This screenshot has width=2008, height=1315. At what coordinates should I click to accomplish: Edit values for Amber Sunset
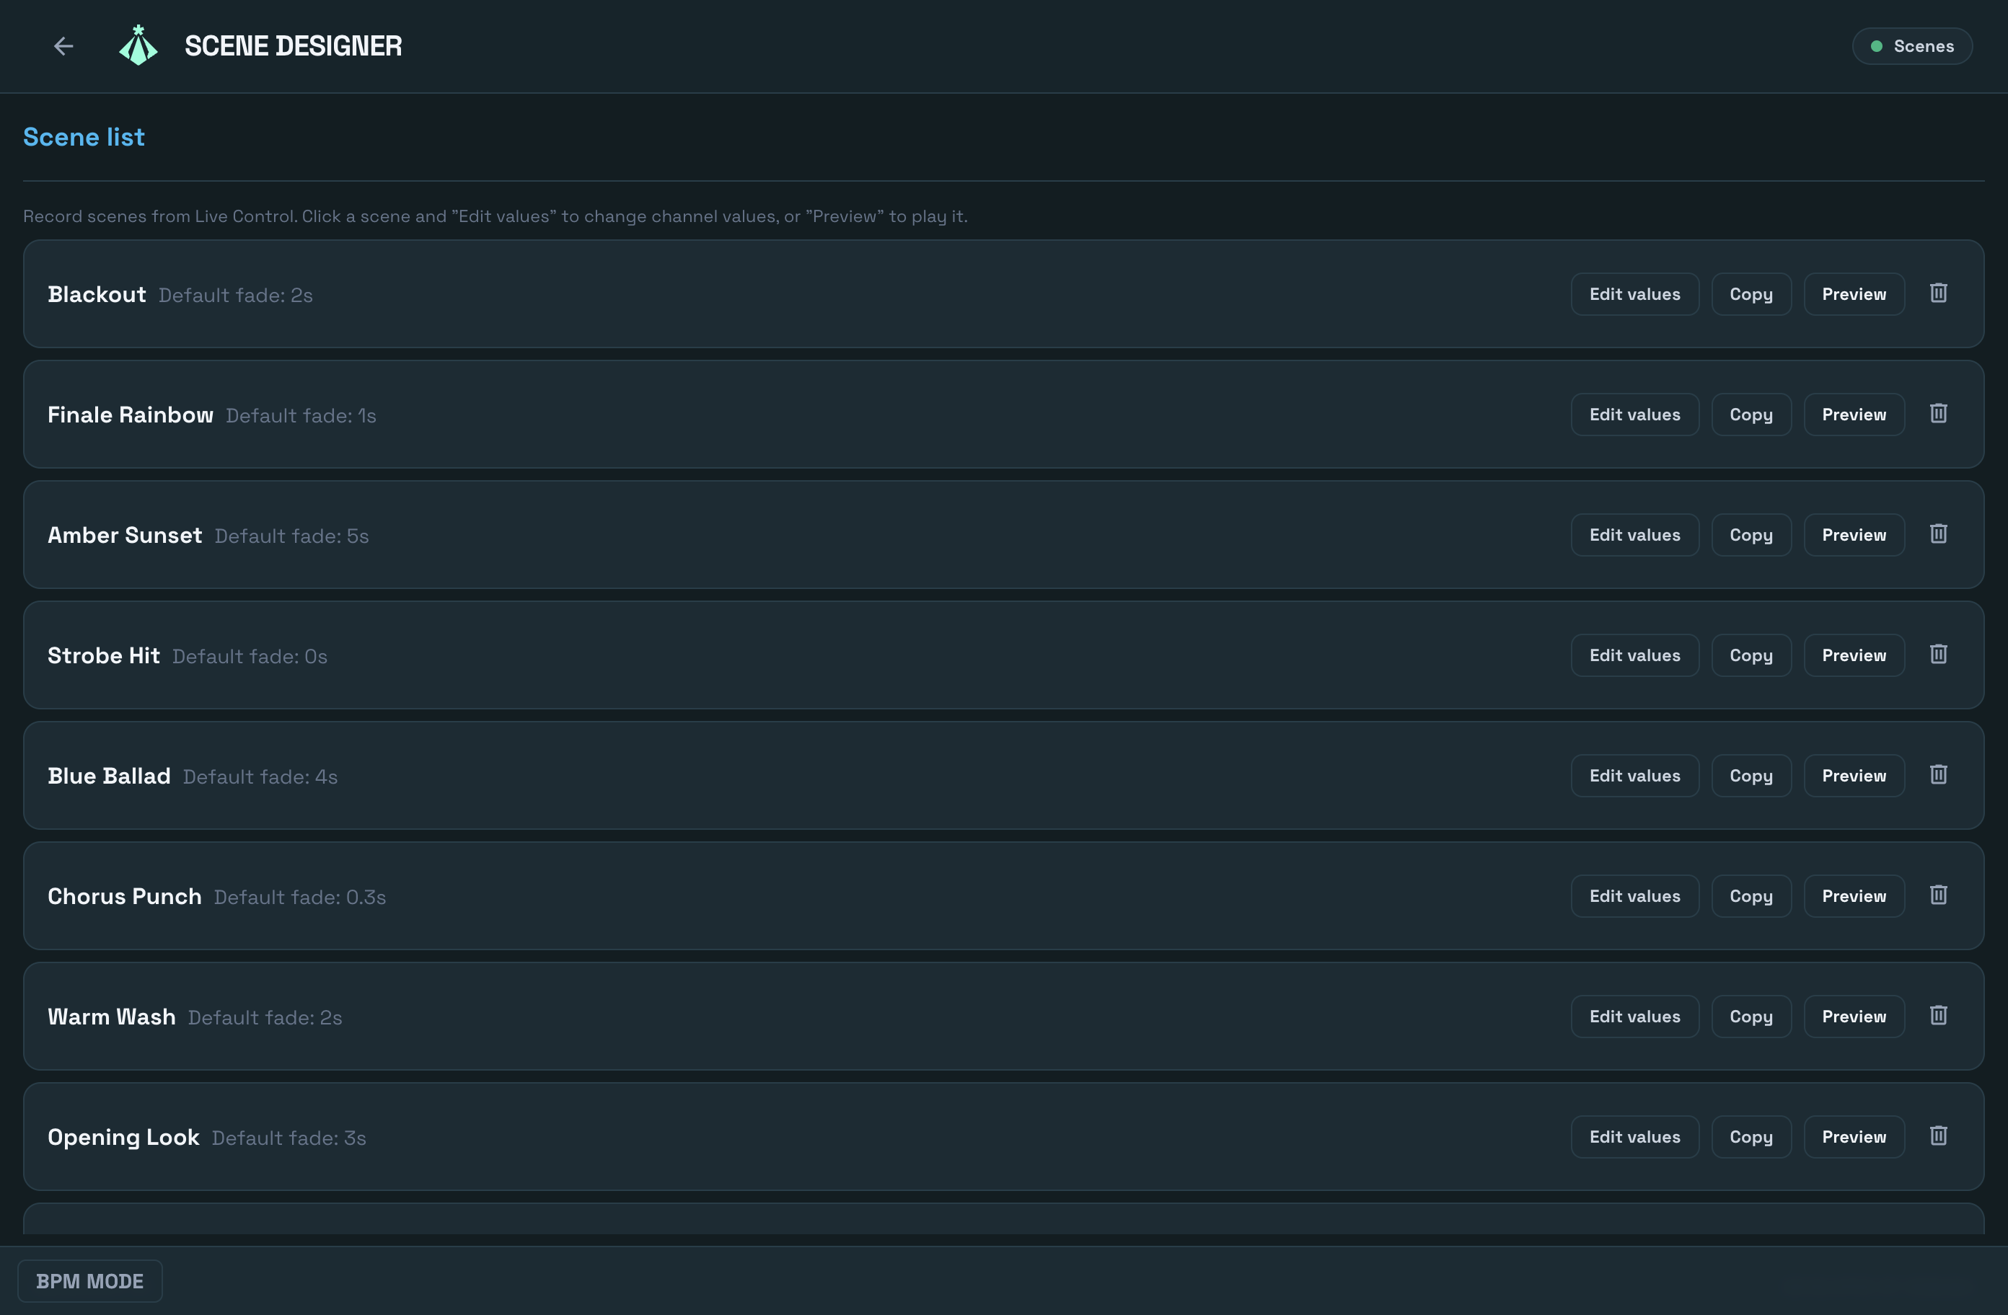(x=1634, y=536)
